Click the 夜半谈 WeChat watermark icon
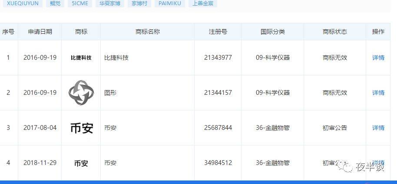This screenshot has height=184, width=397. [347, 166]
